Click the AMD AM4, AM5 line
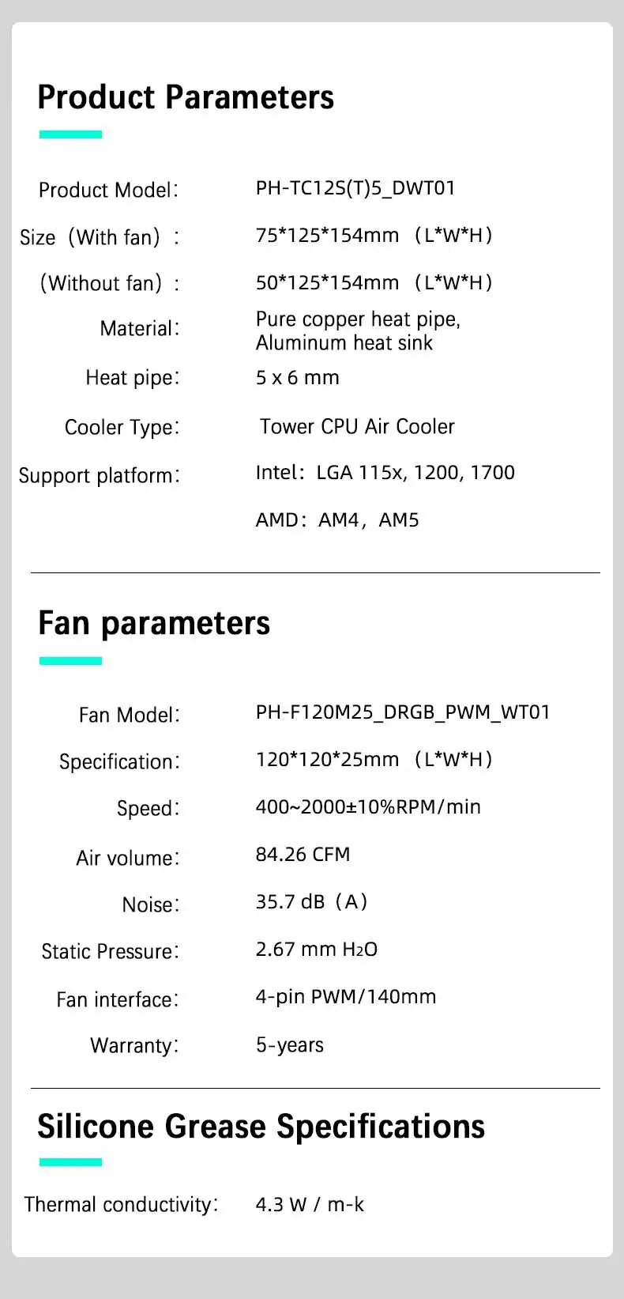The width and height of the screenshot is (624, 1299). (337, 520)
